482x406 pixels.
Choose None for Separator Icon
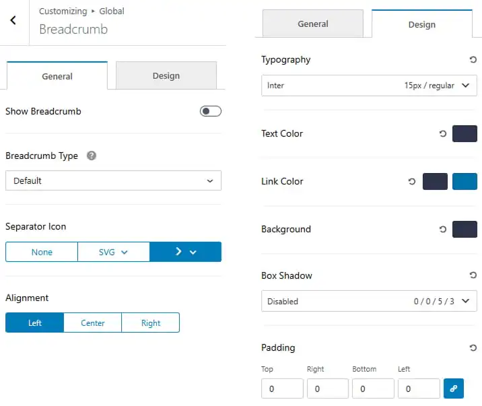tap(42, 252)
